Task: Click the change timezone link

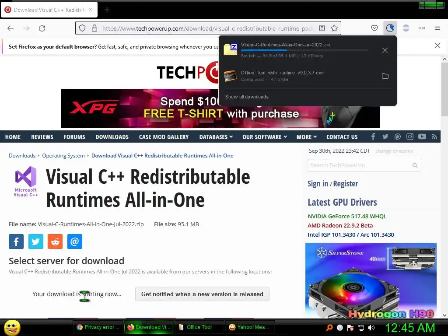Action: pyautogui.click(x=394, y=151)
